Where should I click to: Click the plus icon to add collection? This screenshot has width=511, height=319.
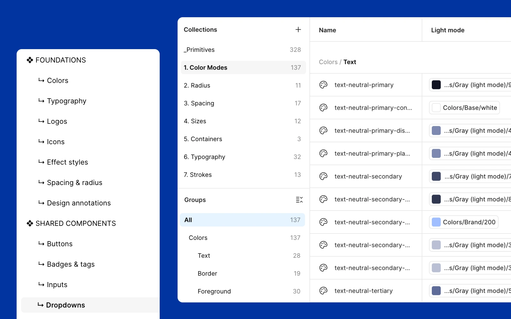(298, 30)
